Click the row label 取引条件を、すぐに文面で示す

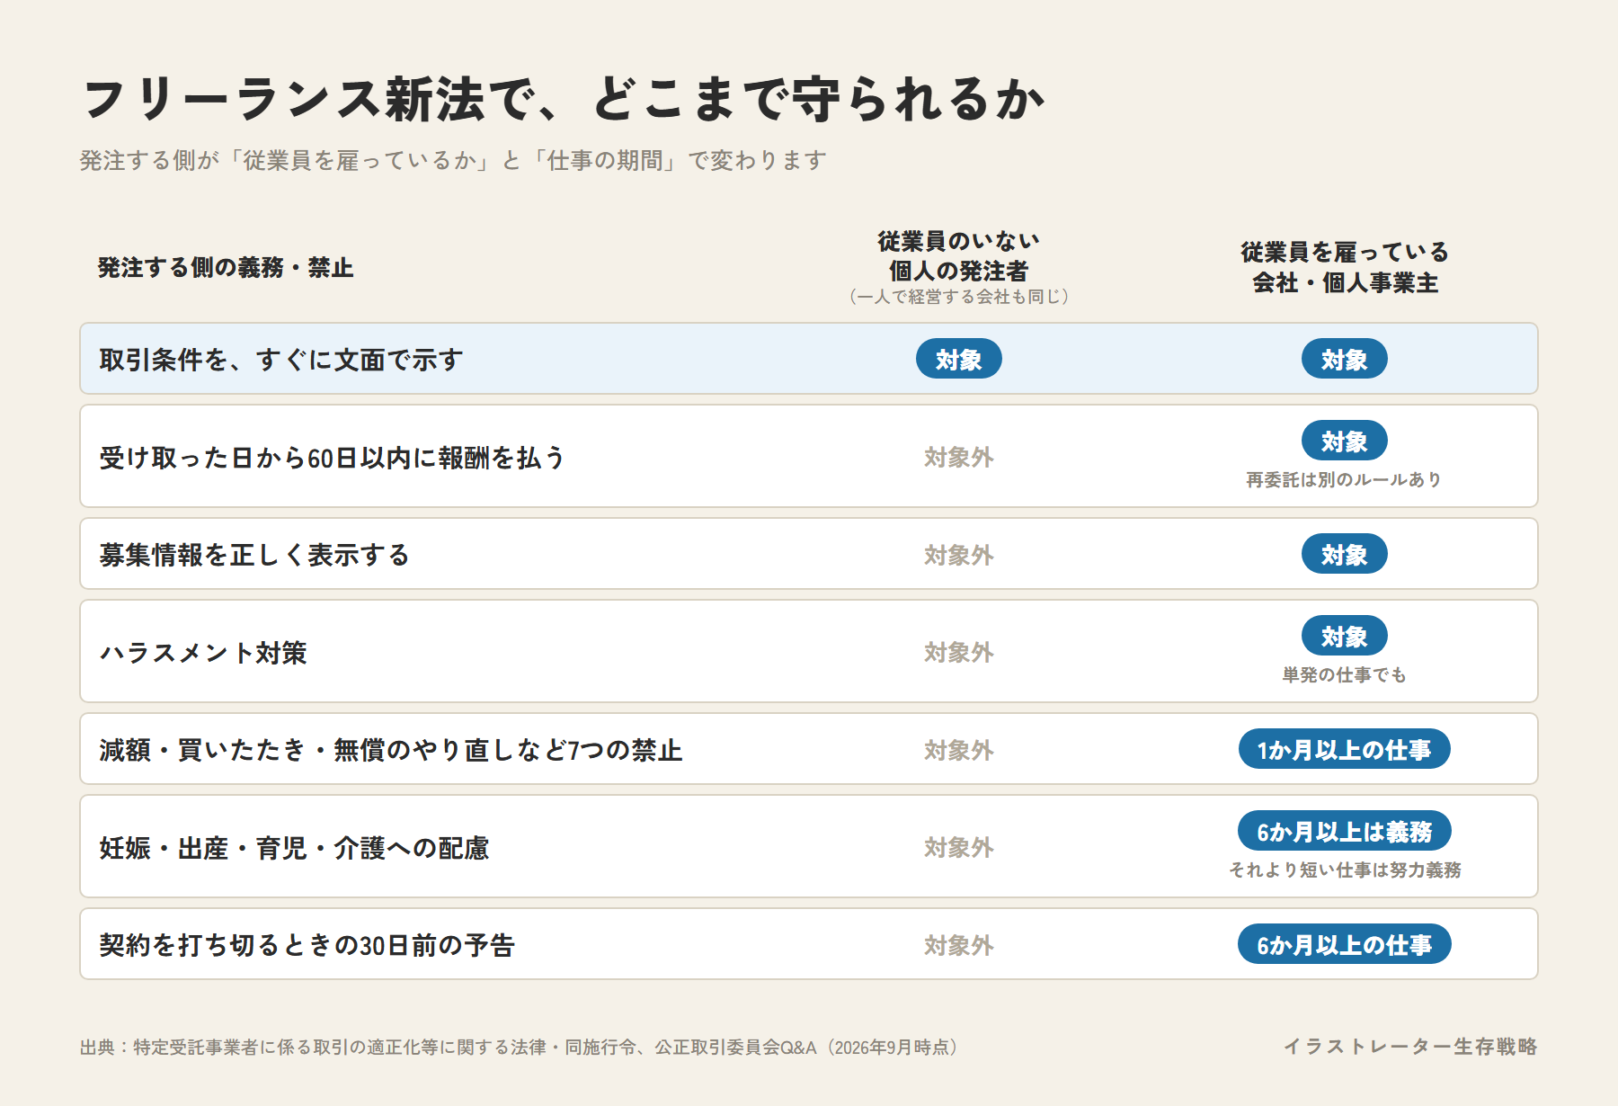point(281,360)
